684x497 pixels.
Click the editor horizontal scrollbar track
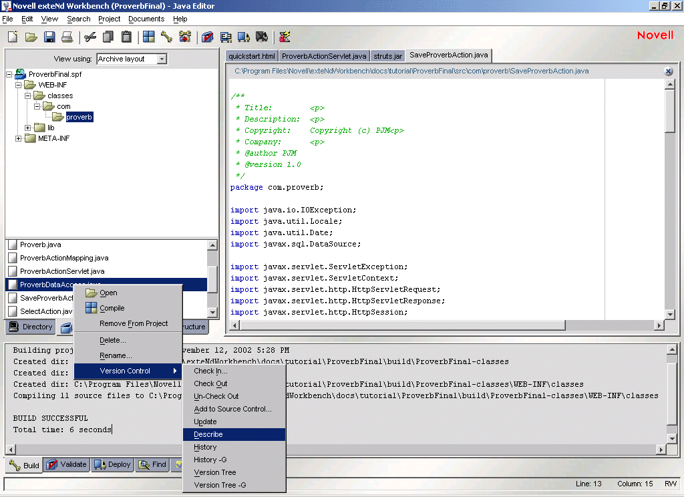(611, 325)
